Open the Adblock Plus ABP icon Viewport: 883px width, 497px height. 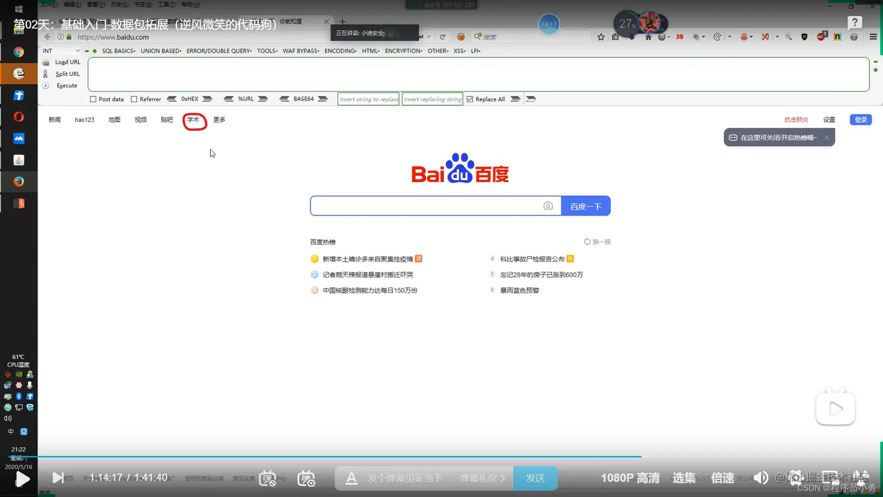pos(821,37)
